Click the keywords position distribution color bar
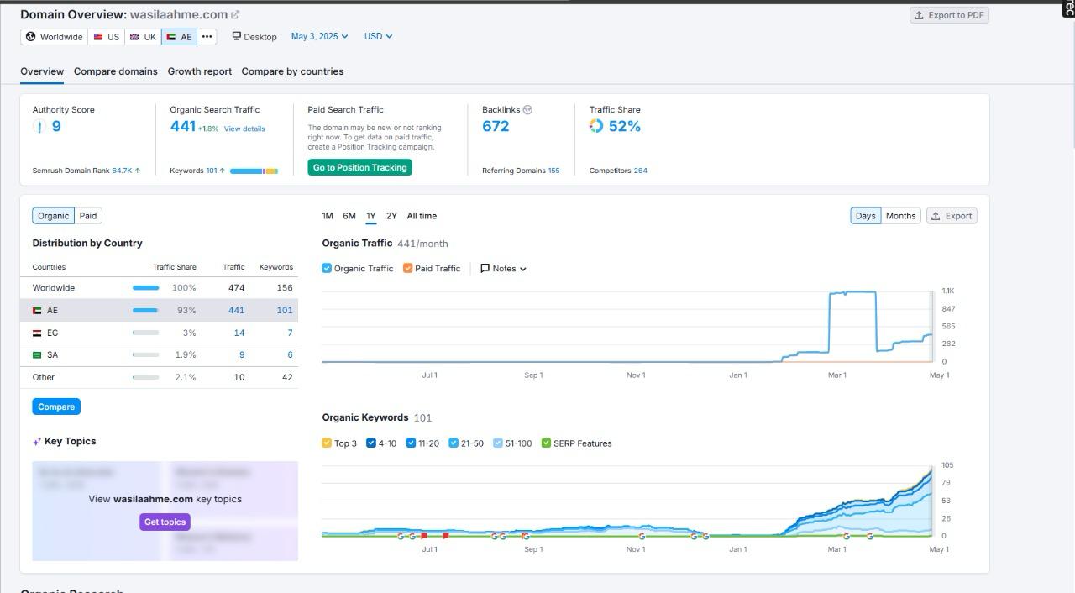Viewport: 1075px width, 593px height. 254,171
